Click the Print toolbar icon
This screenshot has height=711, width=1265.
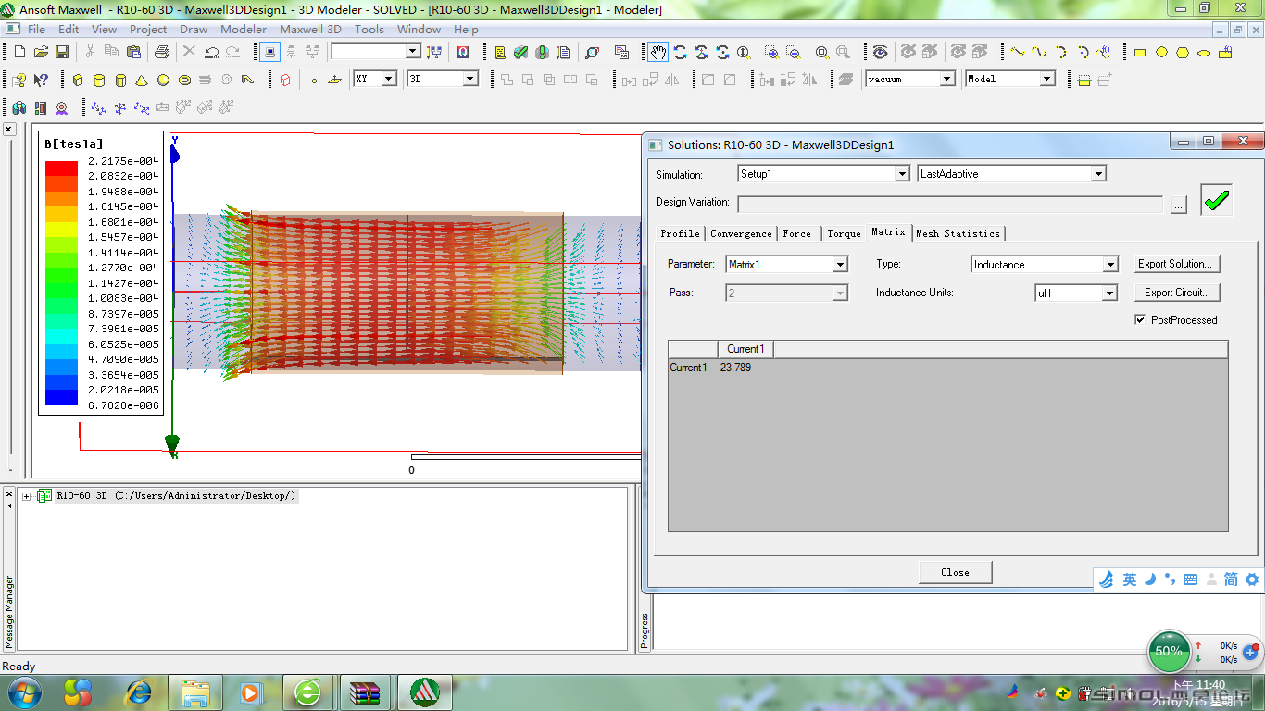click(x=162, y=52)
